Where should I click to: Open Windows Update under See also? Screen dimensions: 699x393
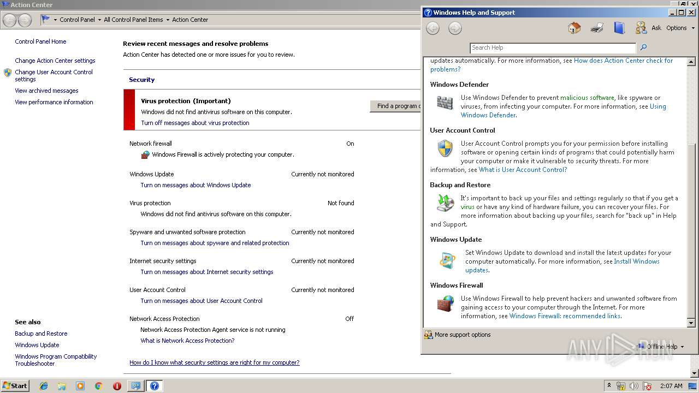click(37, 345)
